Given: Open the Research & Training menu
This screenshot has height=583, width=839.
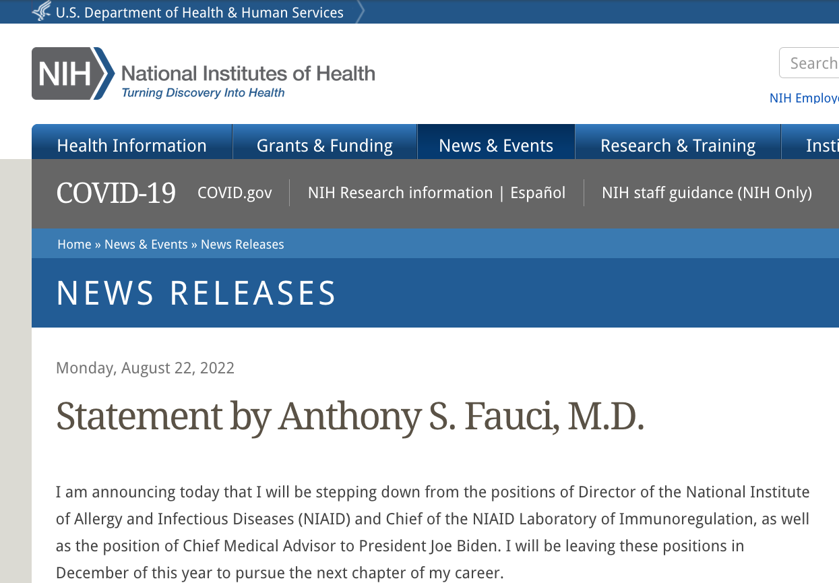Looking at the screenshot, I should [x=678, y=146].
